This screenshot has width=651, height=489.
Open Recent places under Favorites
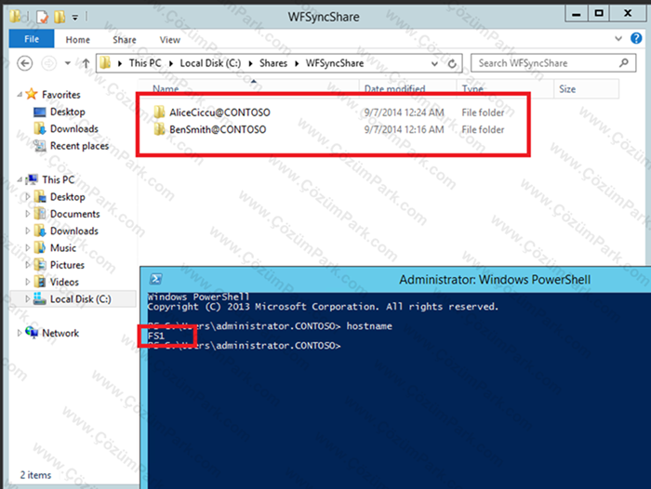(x=79, y=146)
